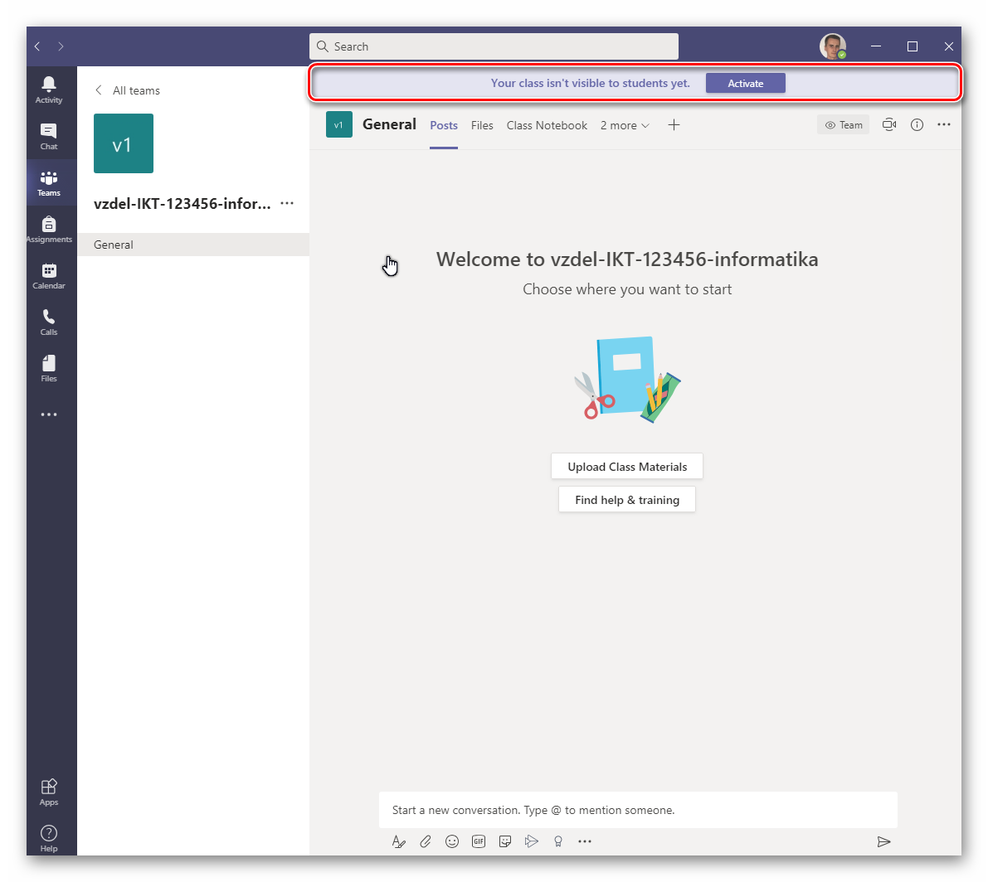This screenshot has width=988, height=882.
Task: Toggle the Team visibility eye button
Action: [843, 125]
